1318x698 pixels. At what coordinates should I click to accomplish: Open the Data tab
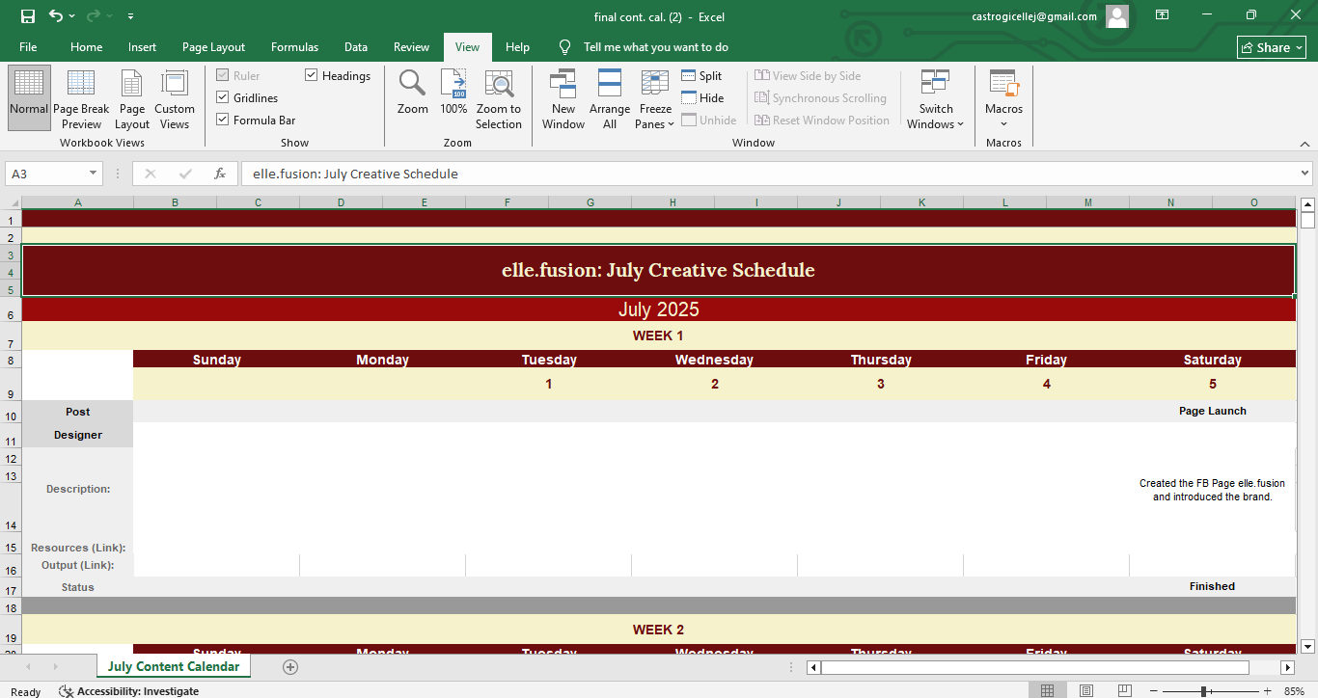(356, 47)
